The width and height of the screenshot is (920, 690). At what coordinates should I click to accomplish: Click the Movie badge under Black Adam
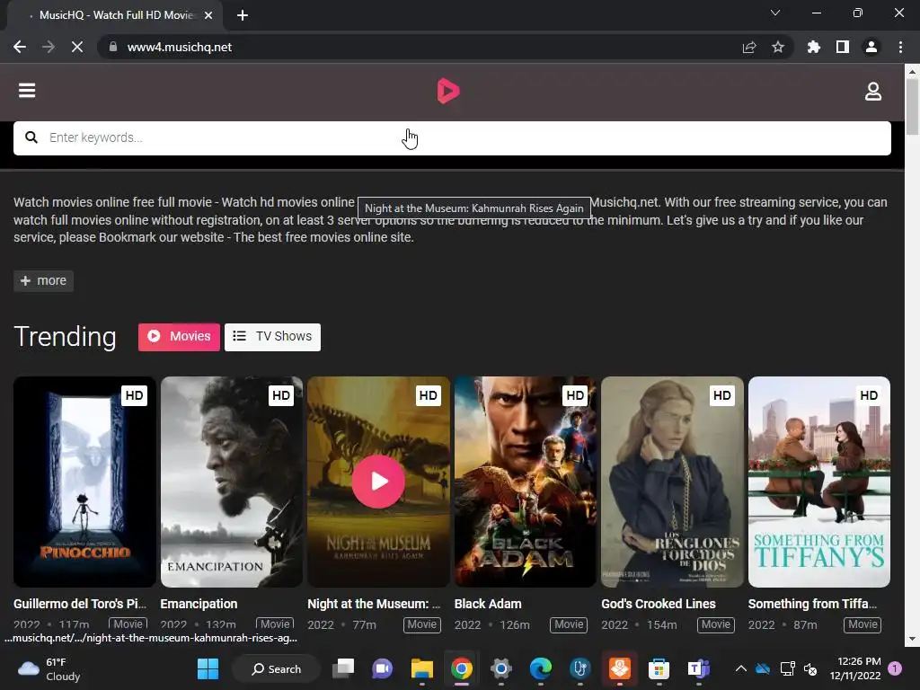click(x=569, y=625)
